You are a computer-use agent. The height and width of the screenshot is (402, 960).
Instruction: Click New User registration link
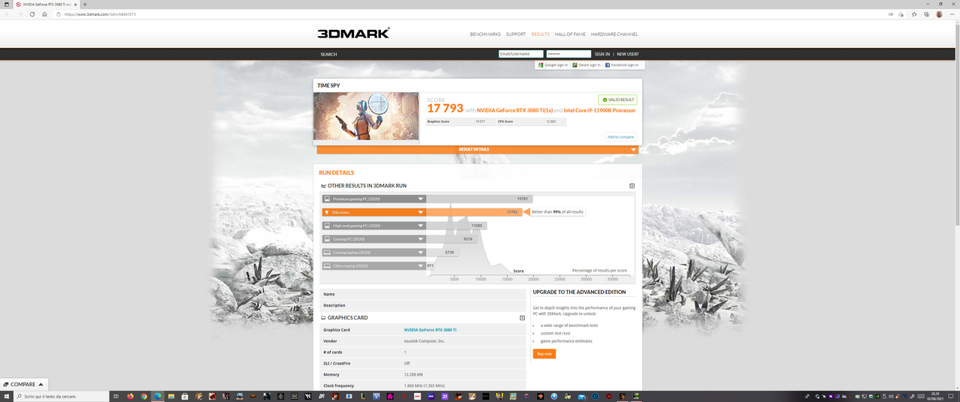click(628, 54)
